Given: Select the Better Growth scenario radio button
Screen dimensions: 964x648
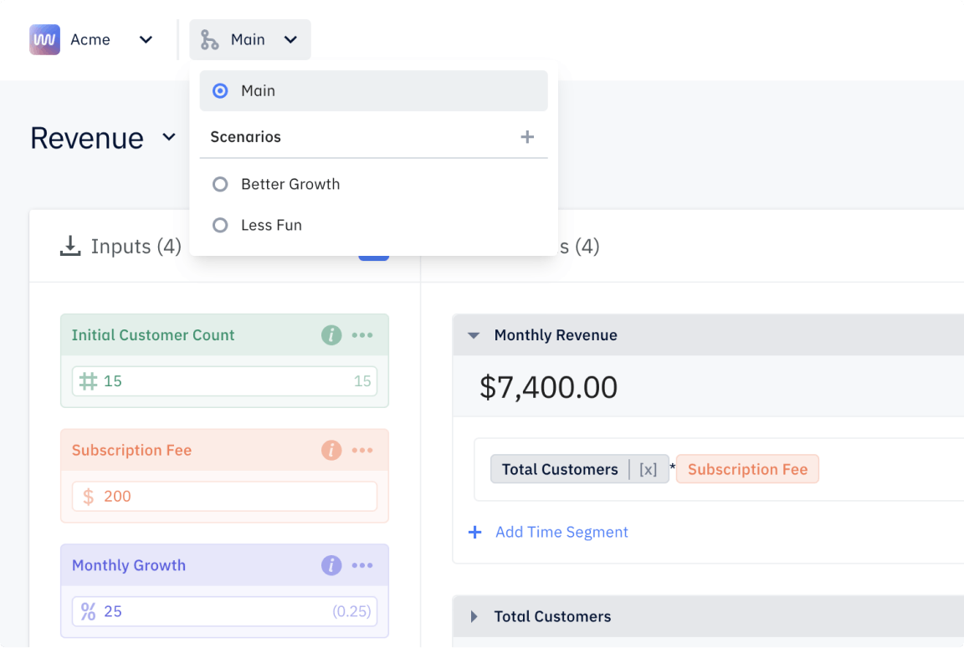Looking at the screenshot, I should [x=220, y=184].
